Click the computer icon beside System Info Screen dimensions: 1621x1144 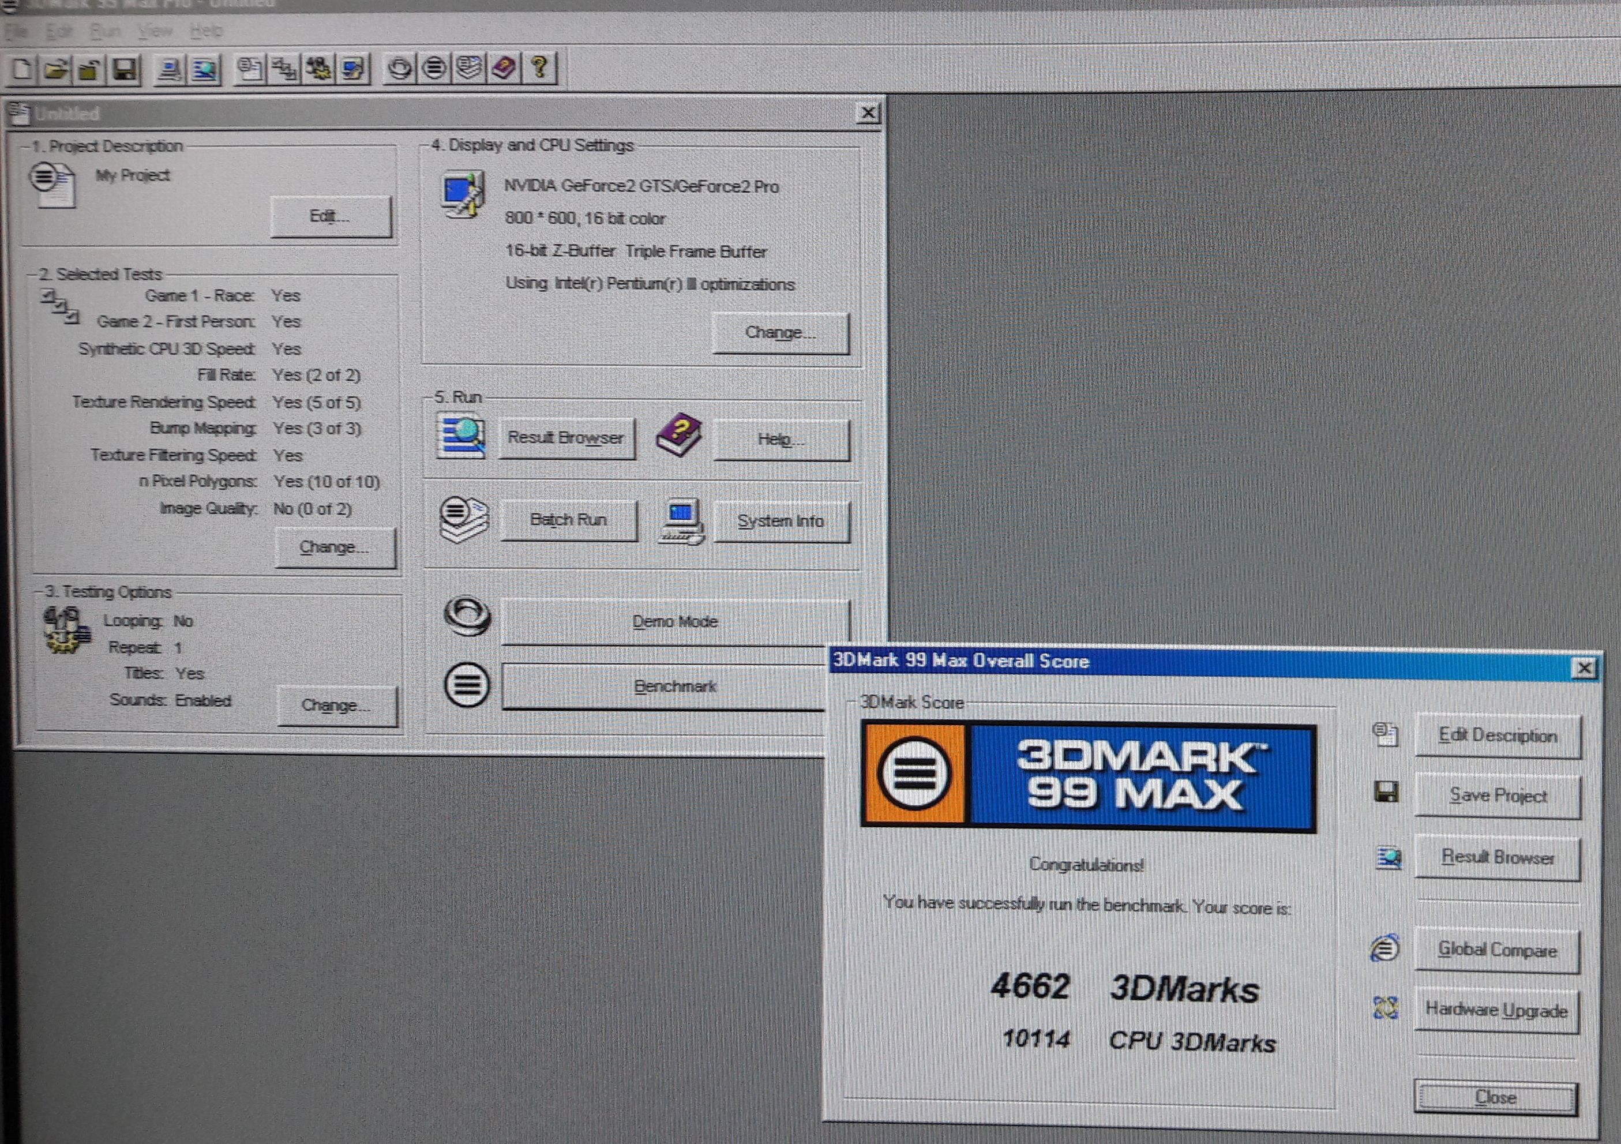(x=681, y=521)
